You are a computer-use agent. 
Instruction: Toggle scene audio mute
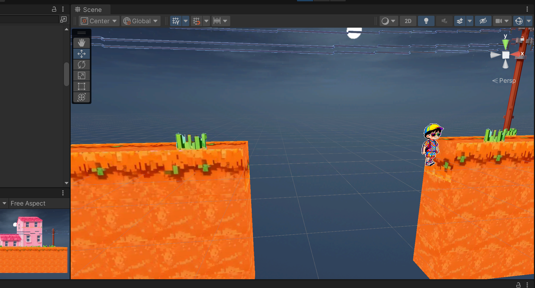tap(444, 21)
